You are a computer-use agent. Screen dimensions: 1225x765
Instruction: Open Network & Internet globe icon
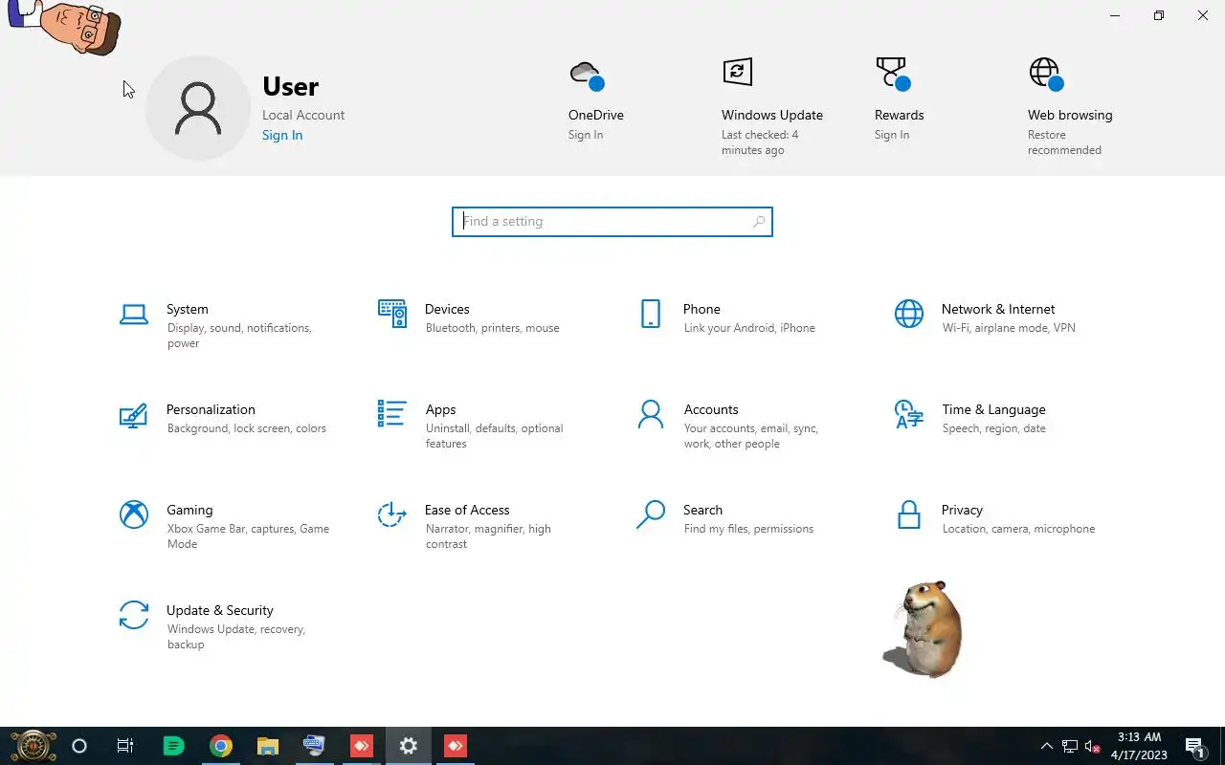point(909,314)
